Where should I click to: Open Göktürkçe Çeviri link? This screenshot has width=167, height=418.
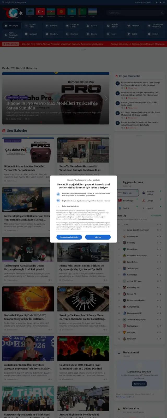coord(143,2)
